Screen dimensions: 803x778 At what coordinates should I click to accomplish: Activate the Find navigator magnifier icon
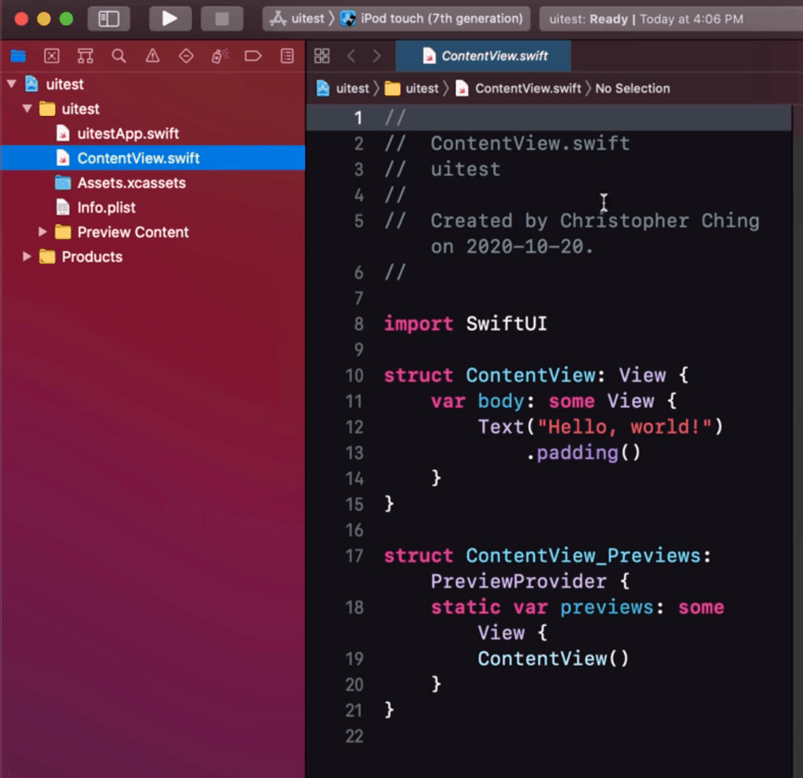pyautogui.click(x=119, y=56)
